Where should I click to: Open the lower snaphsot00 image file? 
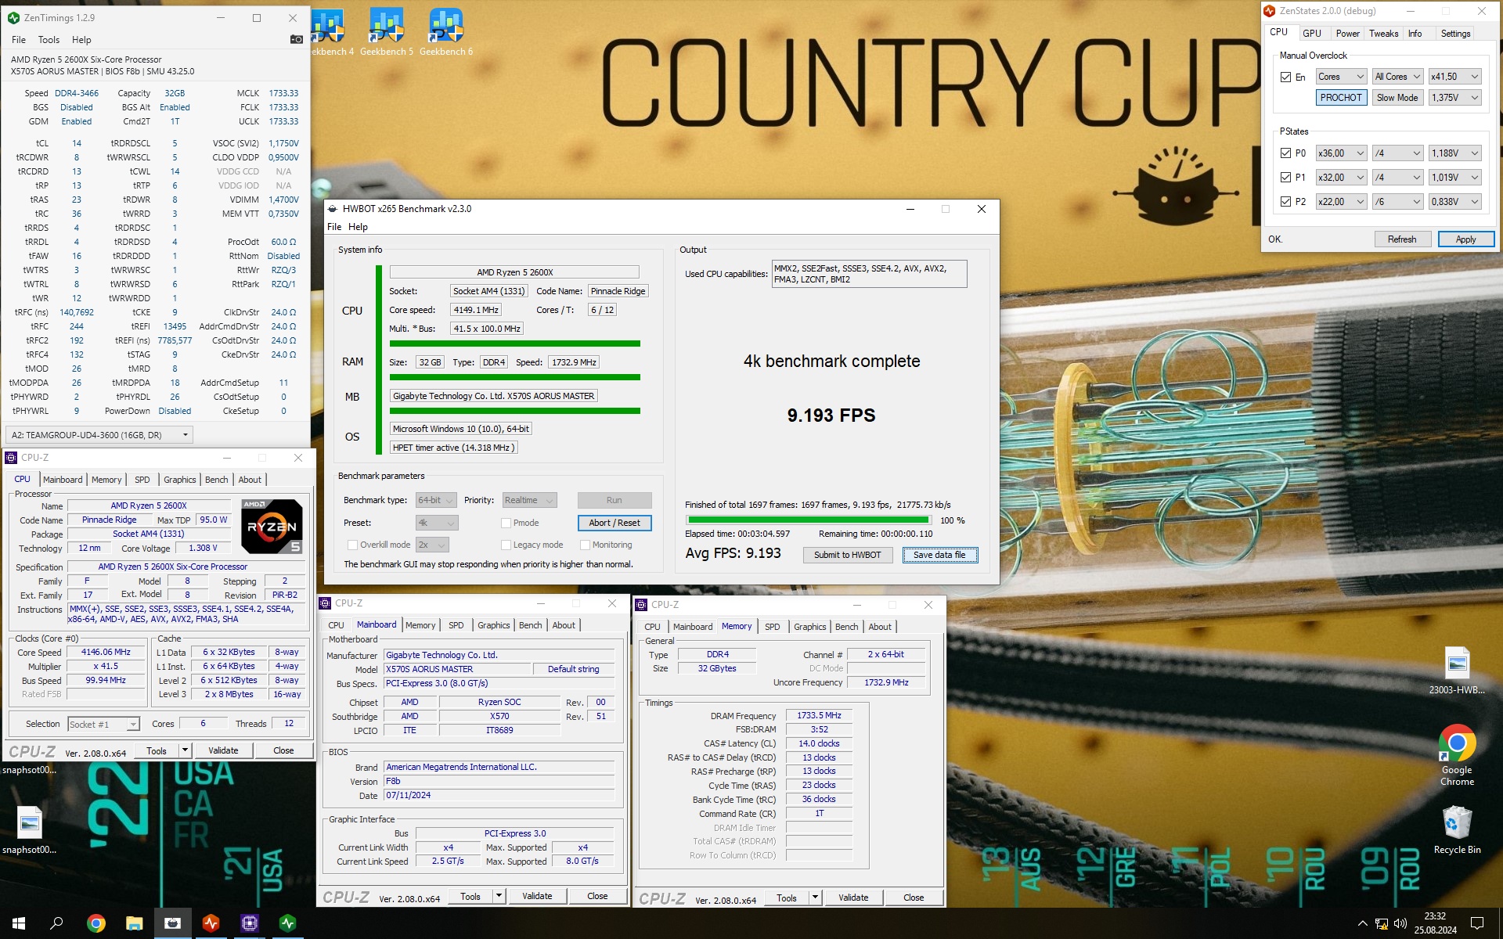30,830
